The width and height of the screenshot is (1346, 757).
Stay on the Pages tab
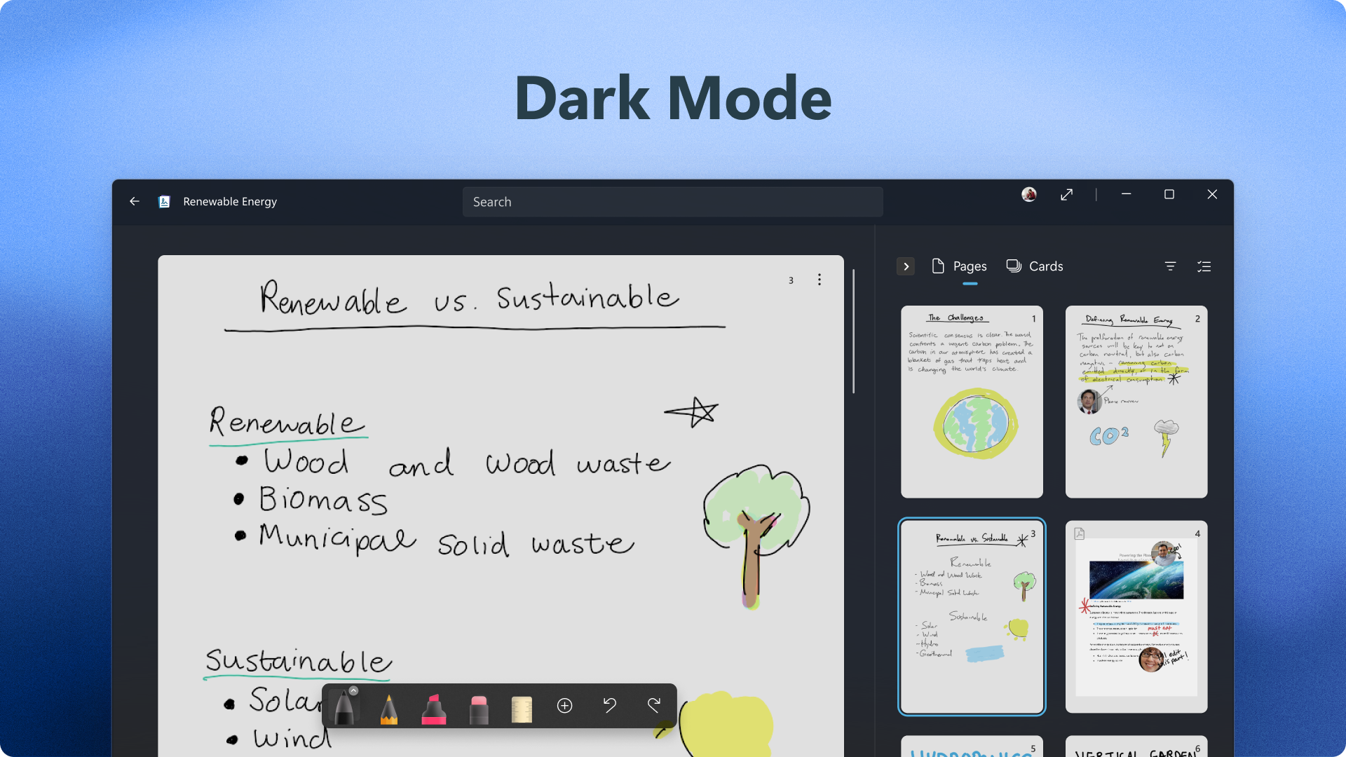click(x=959, y=266)
